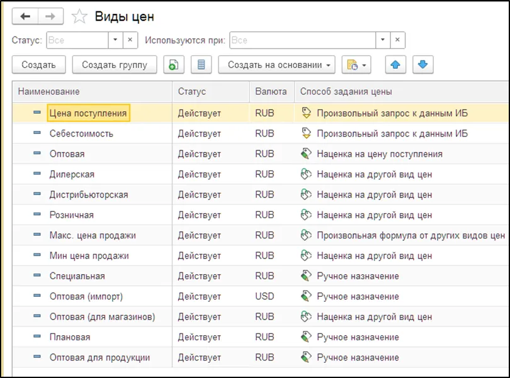The image size is (510, 378).
Task: Clear the Статус filter field
Action: coord(130,40)
